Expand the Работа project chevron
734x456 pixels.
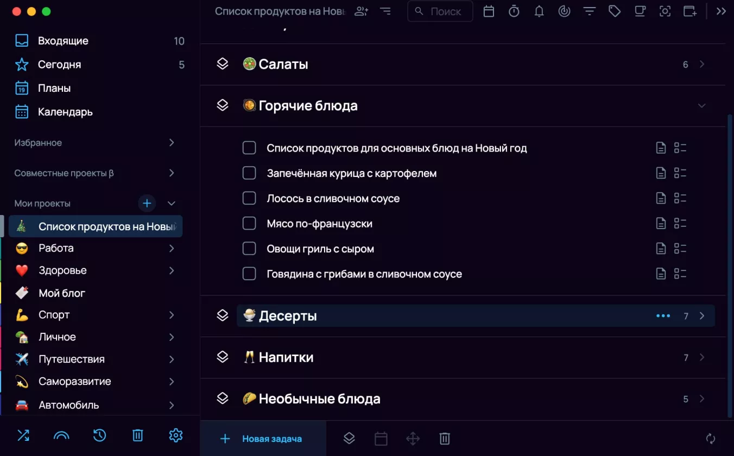tap(172, 248)
